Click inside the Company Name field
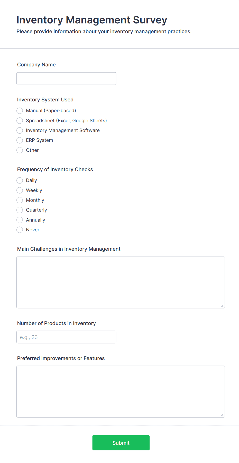Image resolution: width=239 pixels, height=463 pixels. coord(66,78)
